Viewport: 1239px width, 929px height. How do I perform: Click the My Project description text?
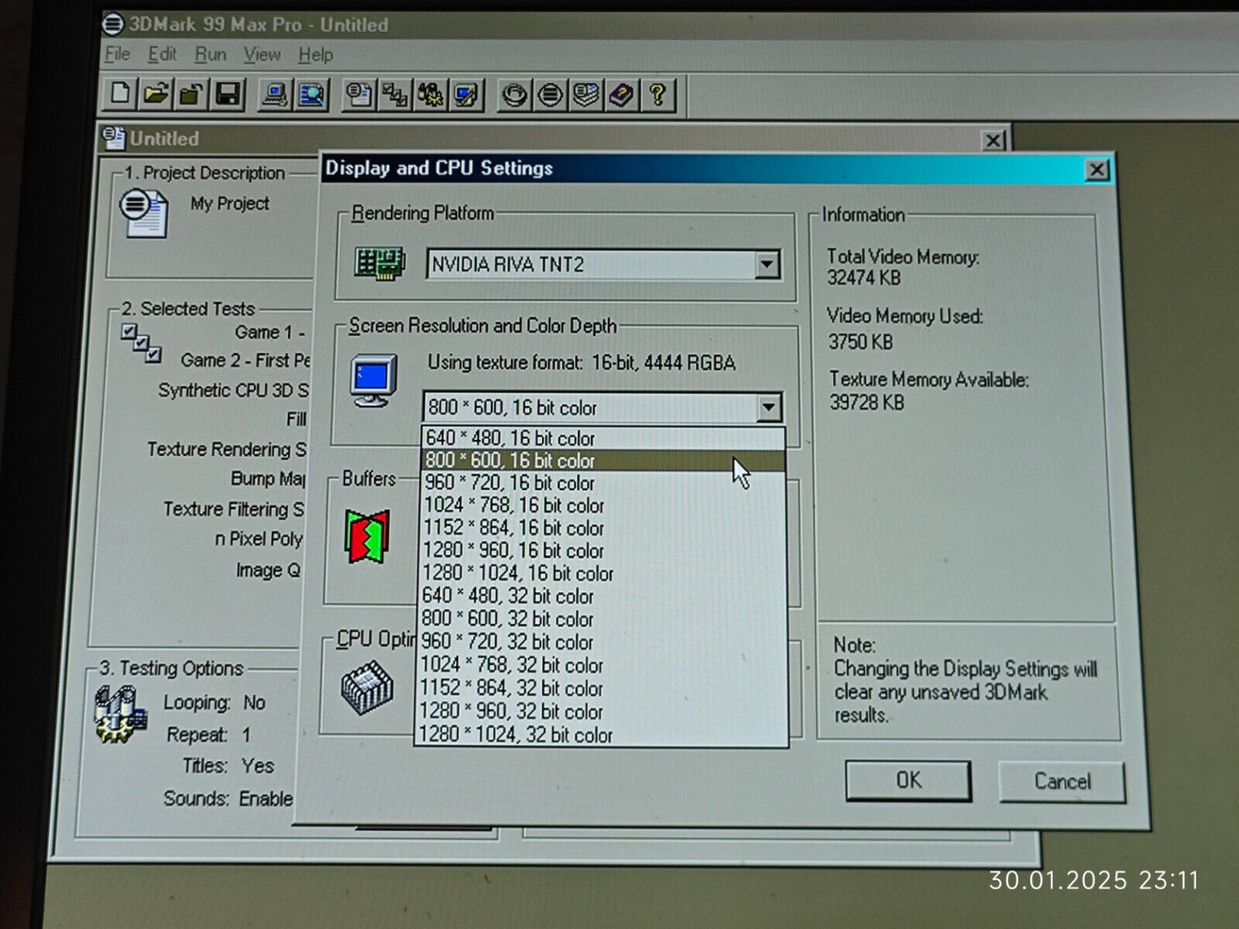click(230, 204)
